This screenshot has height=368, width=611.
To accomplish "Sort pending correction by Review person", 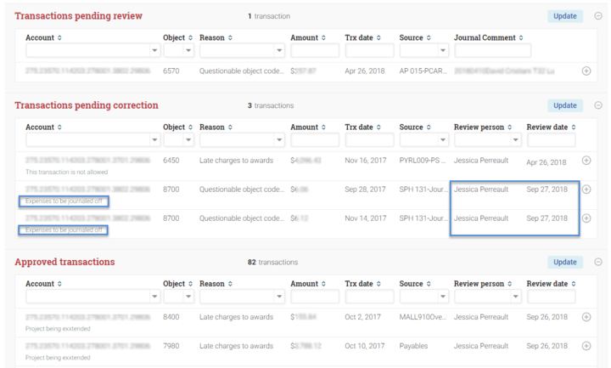I will pos(510,127).
